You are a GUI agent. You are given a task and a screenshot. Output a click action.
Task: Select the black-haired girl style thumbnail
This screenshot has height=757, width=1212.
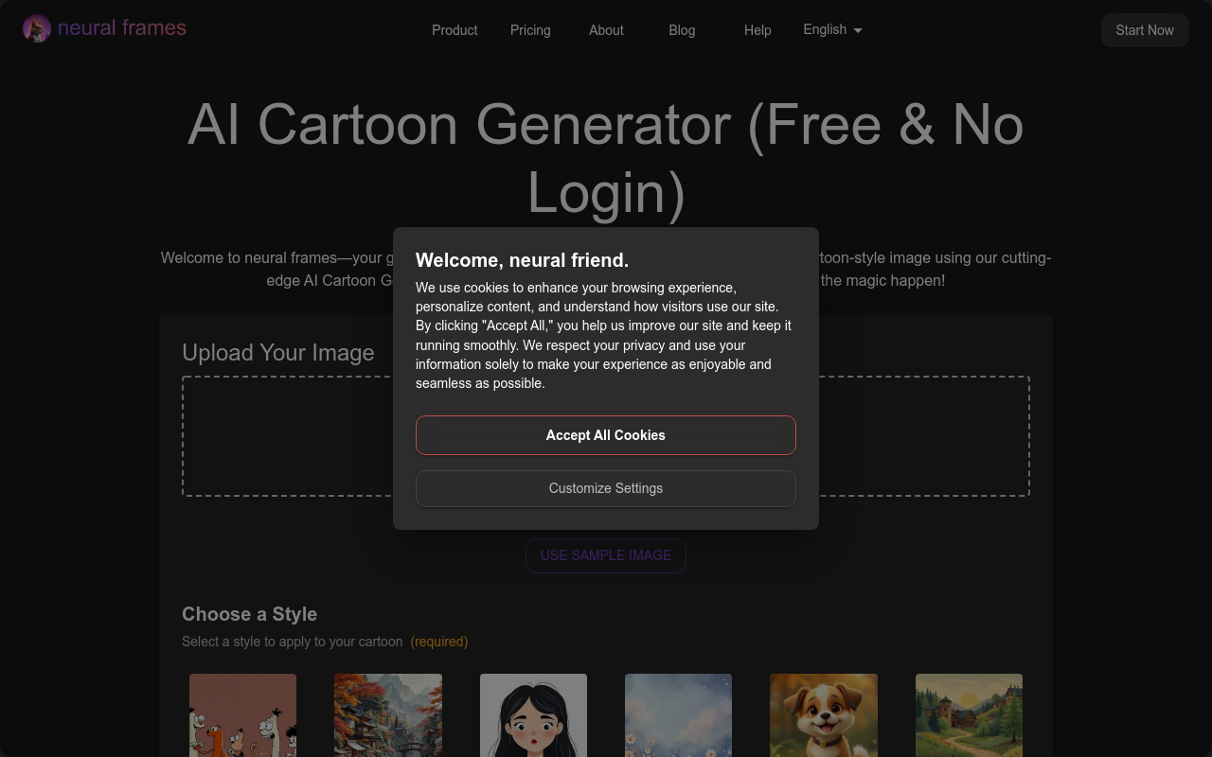pyautogui.click(x=533, y=715)
